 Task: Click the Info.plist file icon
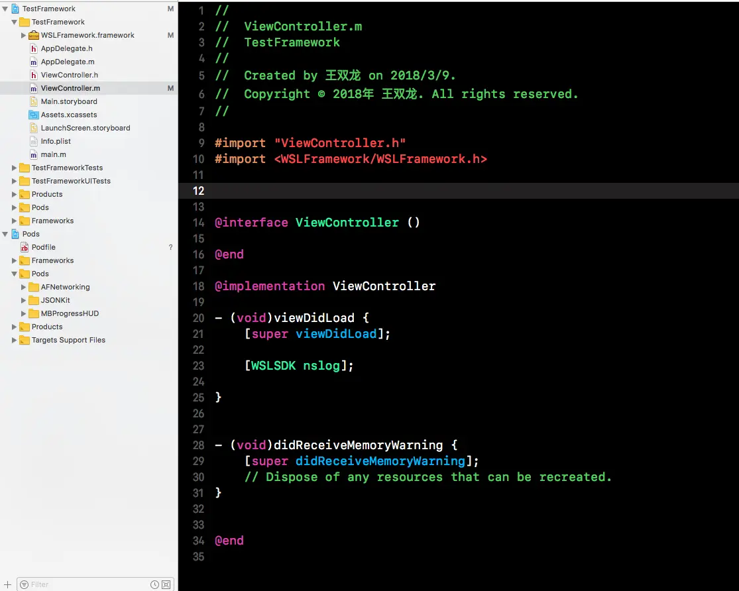(x=33, y=141)
